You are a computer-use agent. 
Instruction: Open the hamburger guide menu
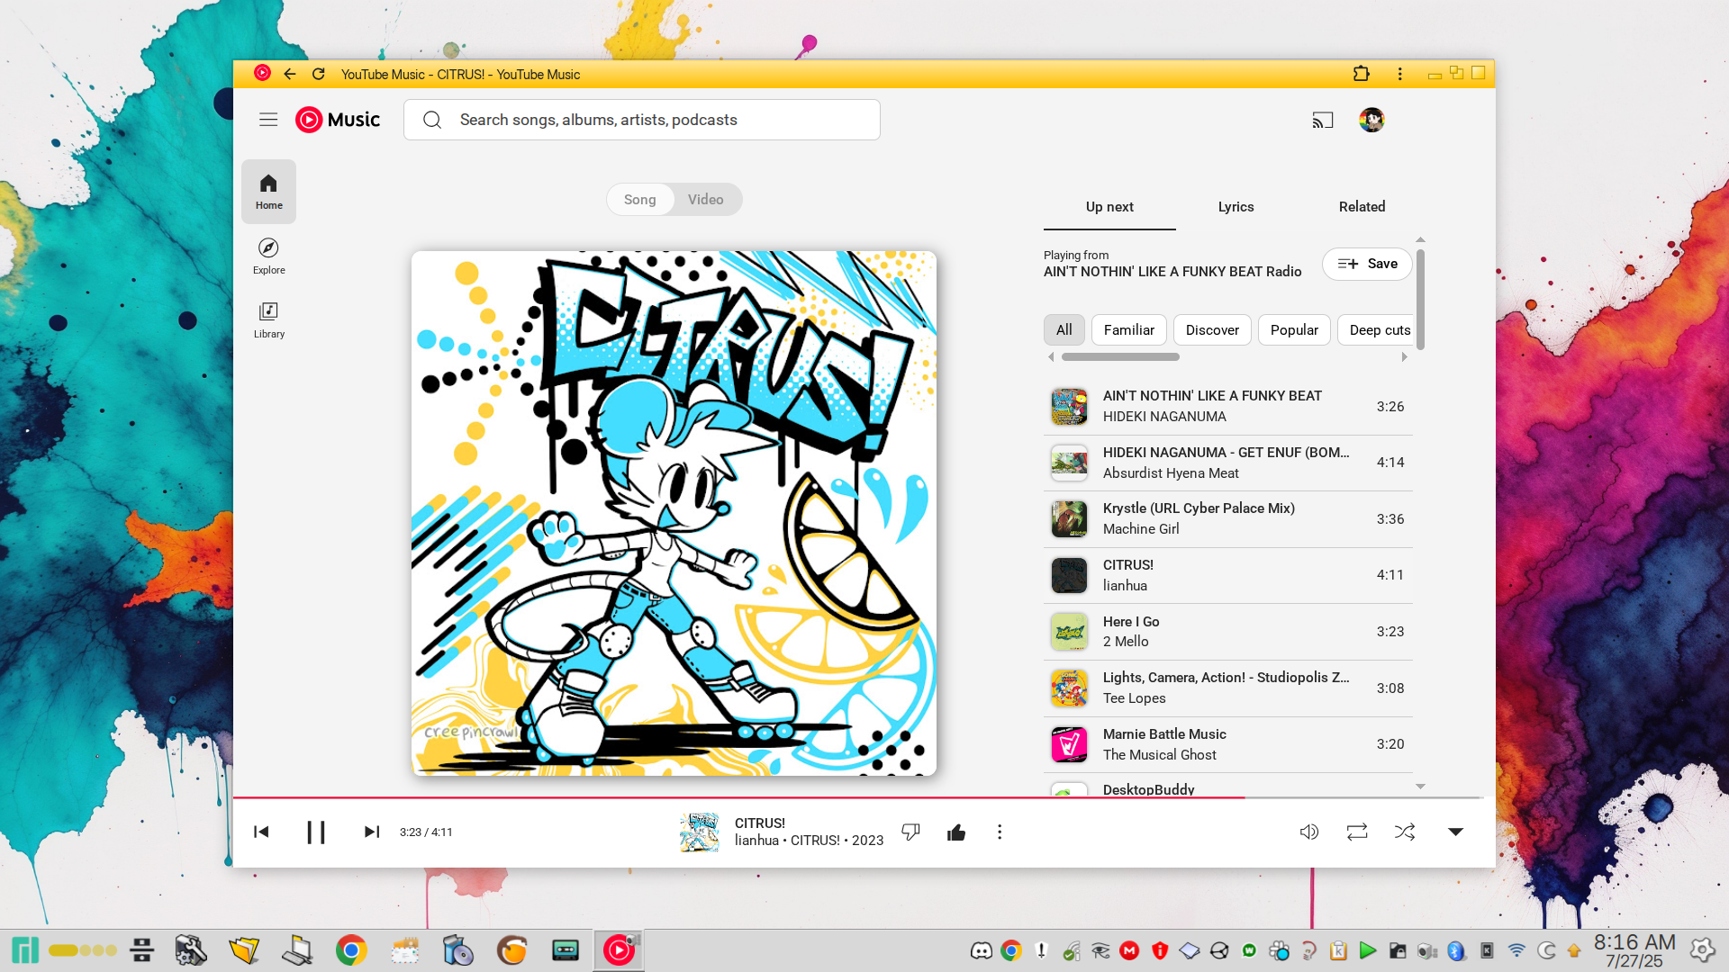tap(268, 120)
